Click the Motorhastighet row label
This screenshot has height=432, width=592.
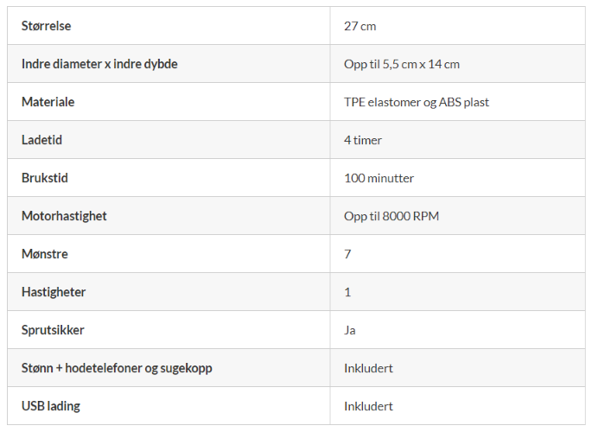(x=64, y=216)
